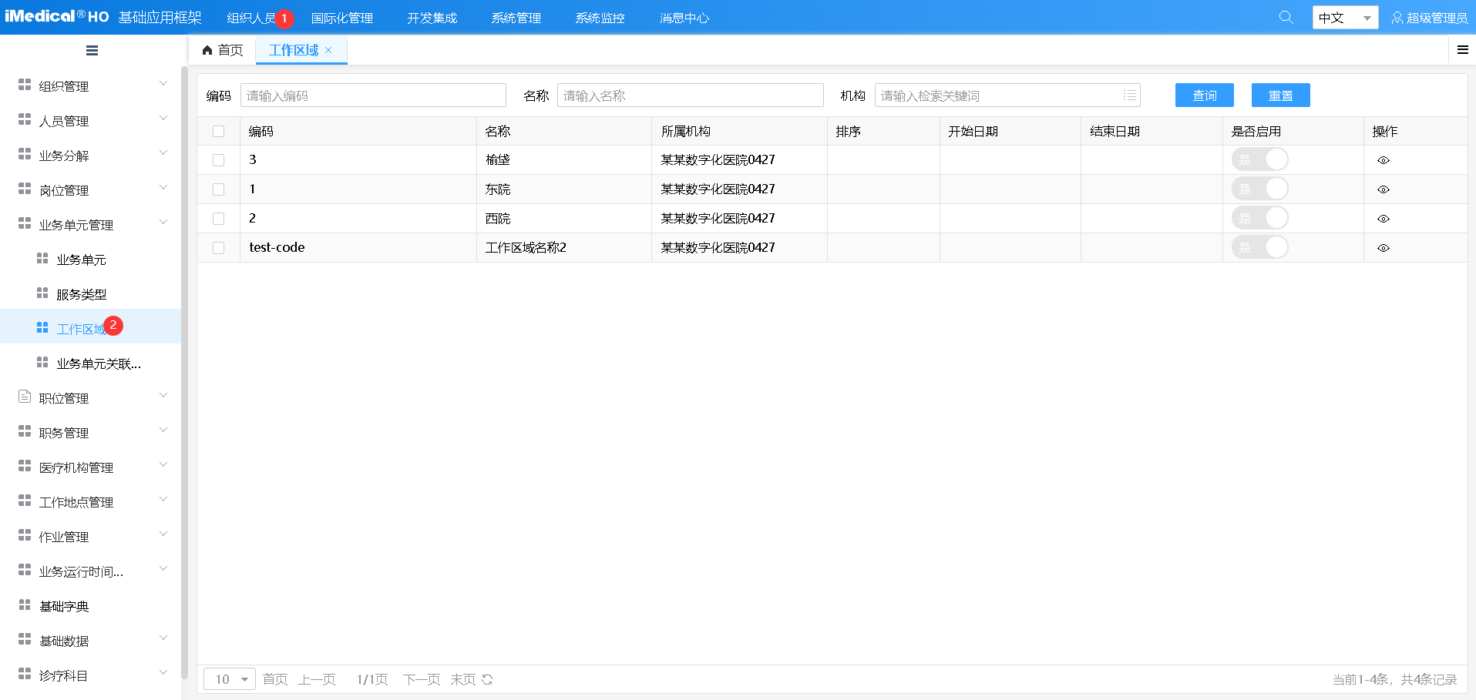Click the home icon on the 首页 tab

coord(207,49)
